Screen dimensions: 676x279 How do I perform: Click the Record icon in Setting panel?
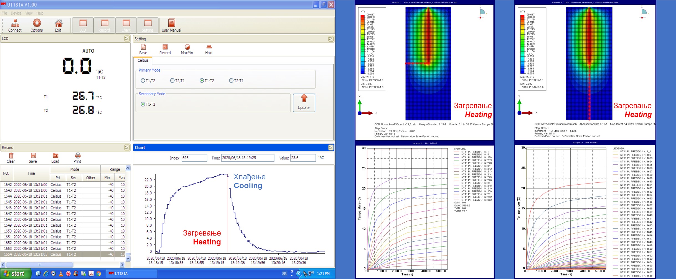coord(165,49)
